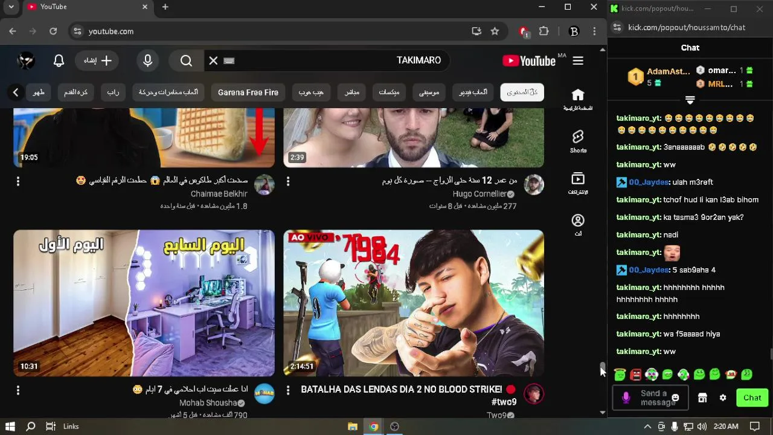Click the YouTube logo
The width and height of the screenshot is (773, 435).
pyautogui.click(x=529, y=60)
